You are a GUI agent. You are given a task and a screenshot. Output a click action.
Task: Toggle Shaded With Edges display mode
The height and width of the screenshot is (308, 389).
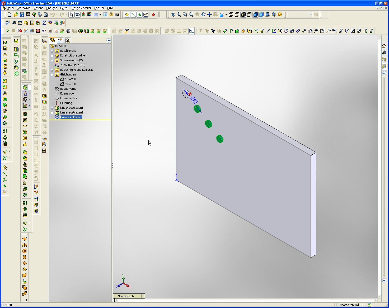point(255,15)
